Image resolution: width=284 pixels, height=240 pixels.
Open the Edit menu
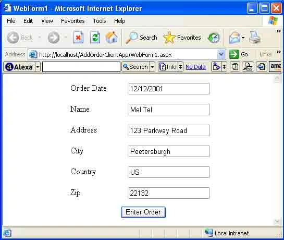[28, 21]
